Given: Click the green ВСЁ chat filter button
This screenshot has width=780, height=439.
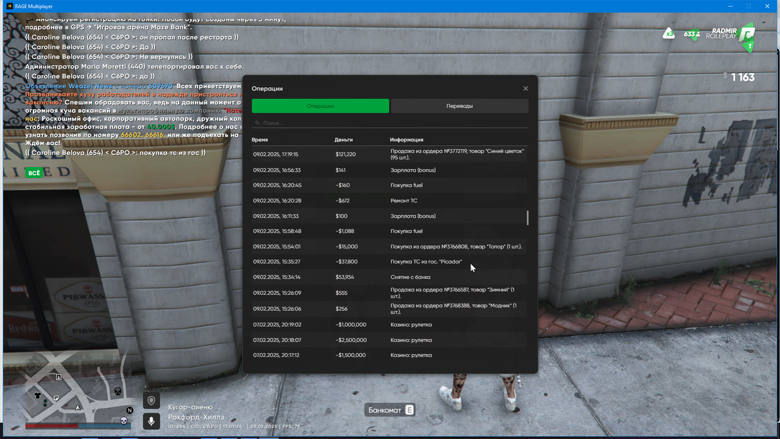Looking at the screenshot, I should coord(34,173).
